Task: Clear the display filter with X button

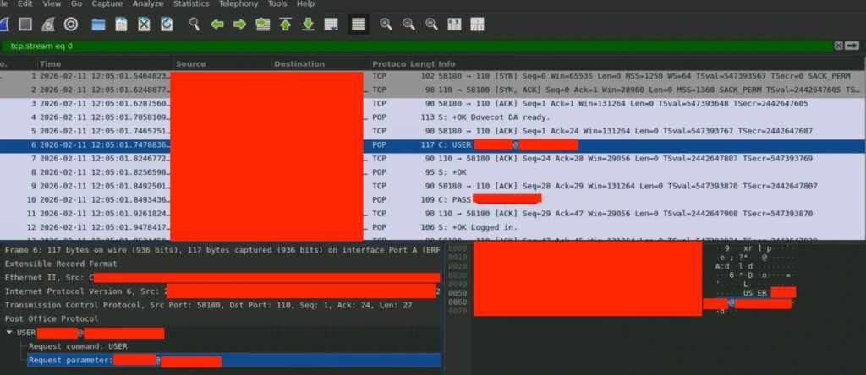Action: tap(838, 46)
